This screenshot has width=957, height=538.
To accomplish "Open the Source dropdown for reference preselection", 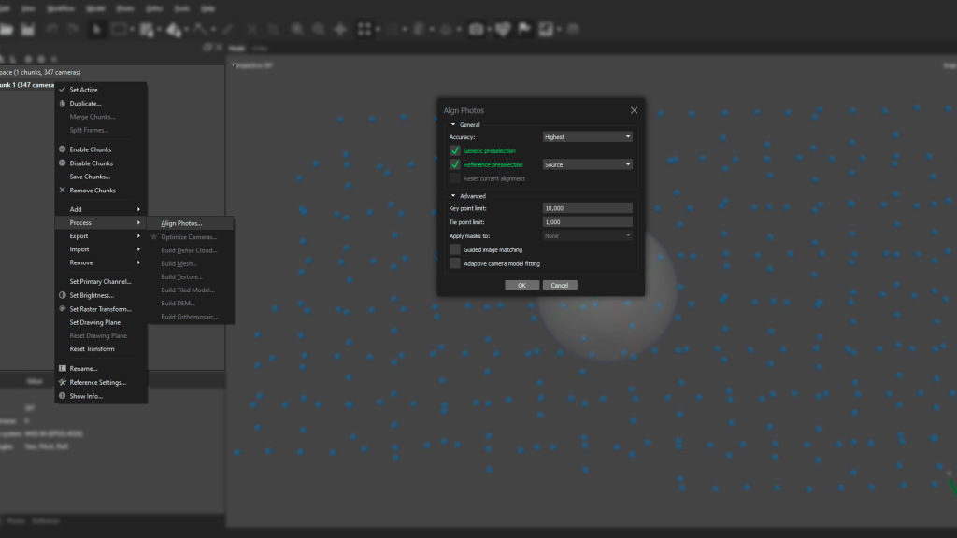I will point(588,164).
